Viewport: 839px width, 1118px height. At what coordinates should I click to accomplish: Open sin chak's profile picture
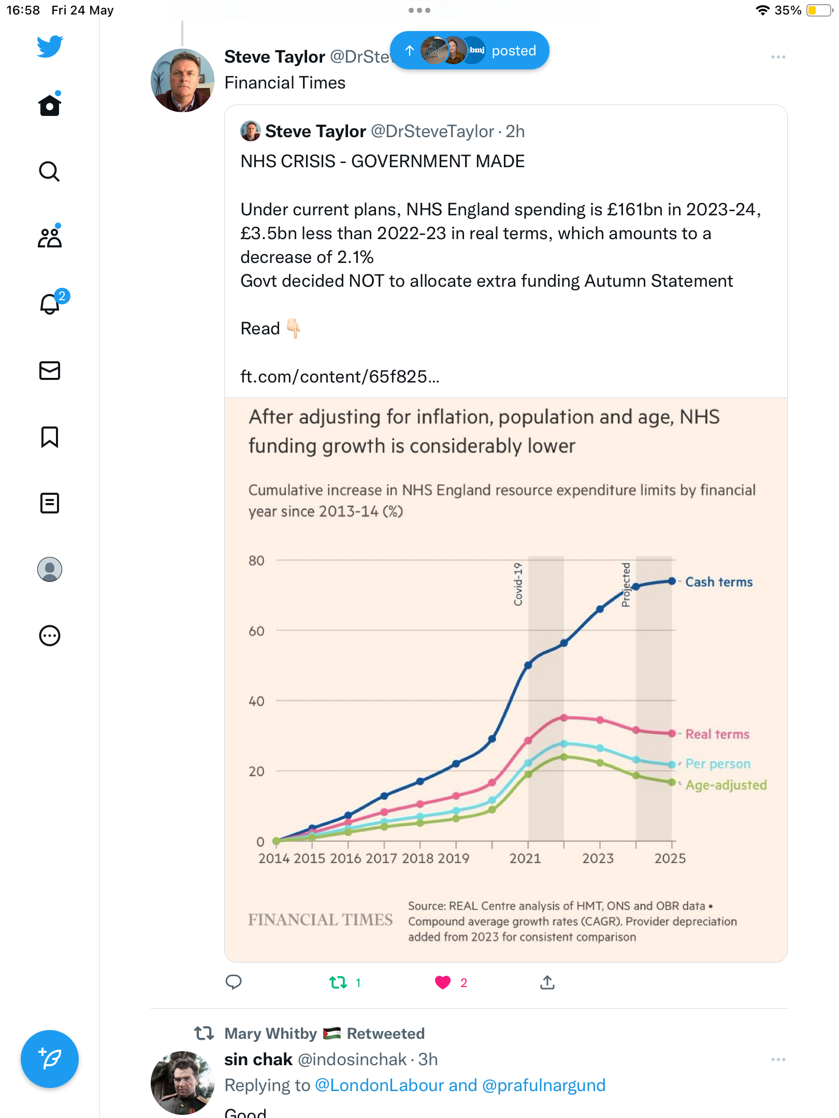[182, 1083]
